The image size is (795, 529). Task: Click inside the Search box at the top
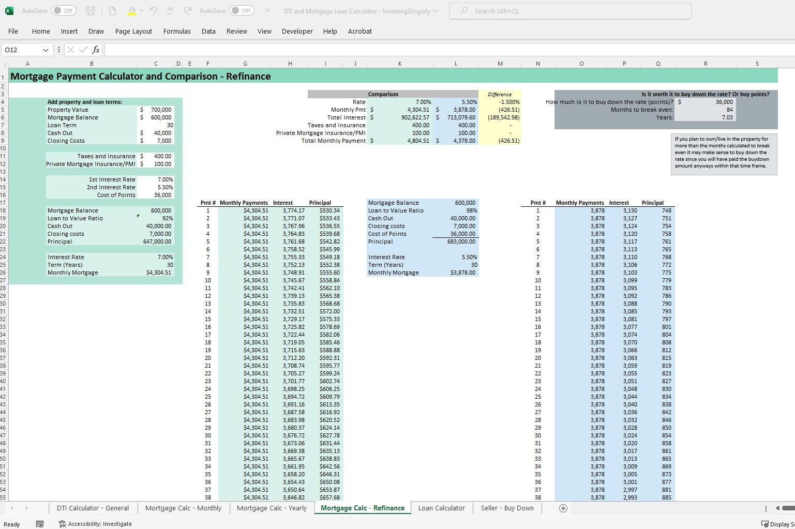[569, 10]
